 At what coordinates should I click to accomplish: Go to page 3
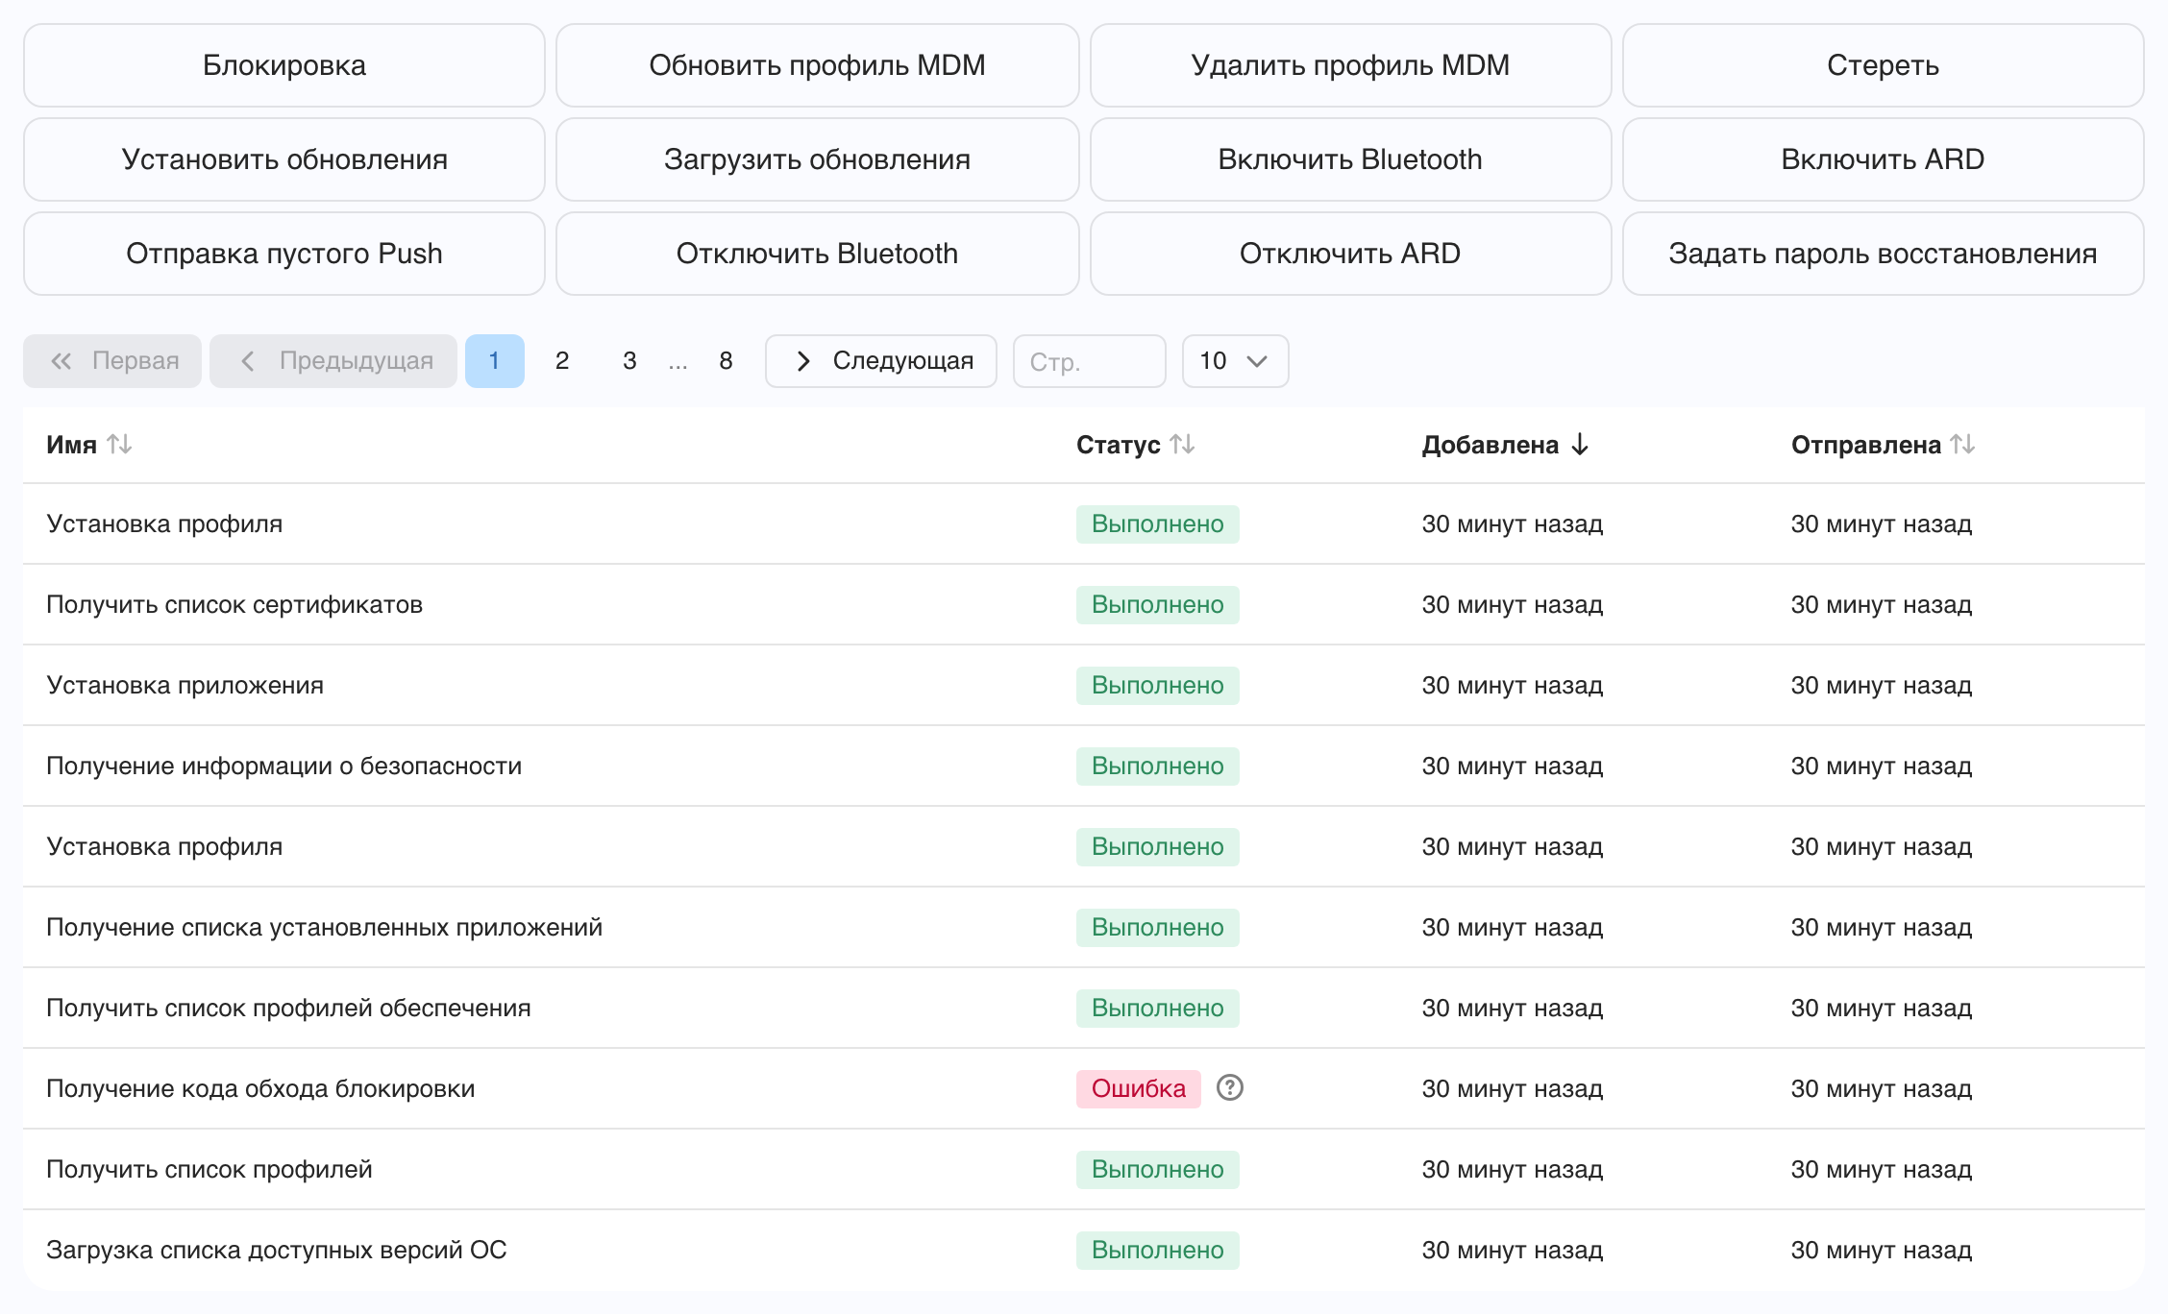pyautogui.click(x=629, y=361)
